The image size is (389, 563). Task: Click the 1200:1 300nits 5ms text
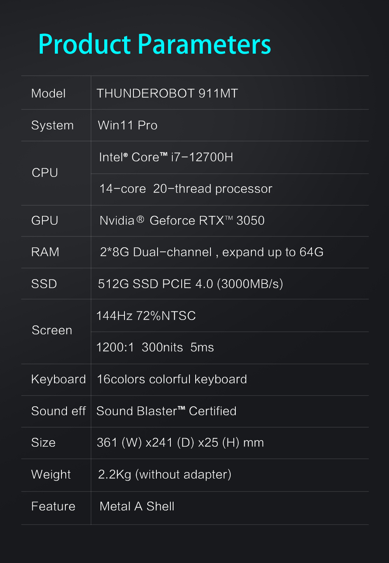tap(155, 347)
